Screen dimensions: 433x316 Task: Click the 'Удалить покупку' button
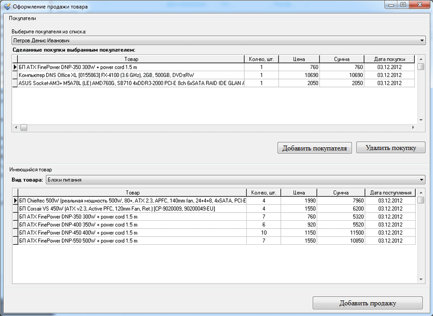click(x=391, y=147)
